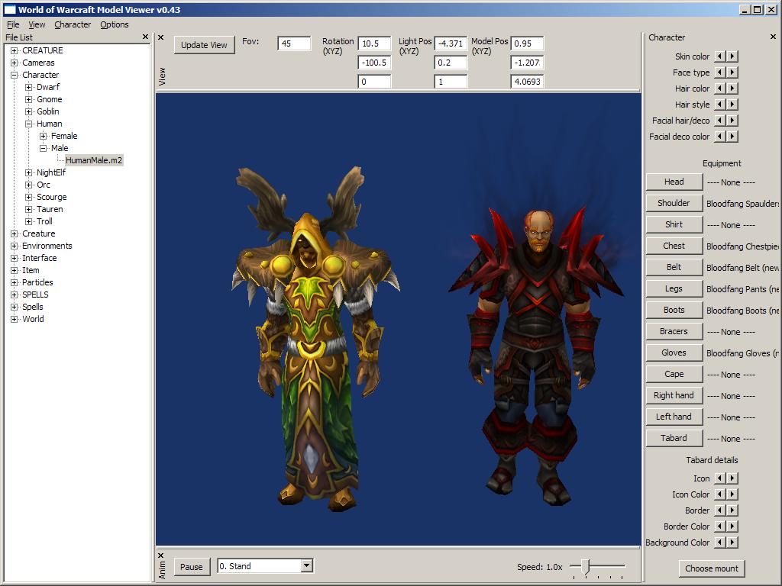Click the Chest equipment button

point(674,246)
